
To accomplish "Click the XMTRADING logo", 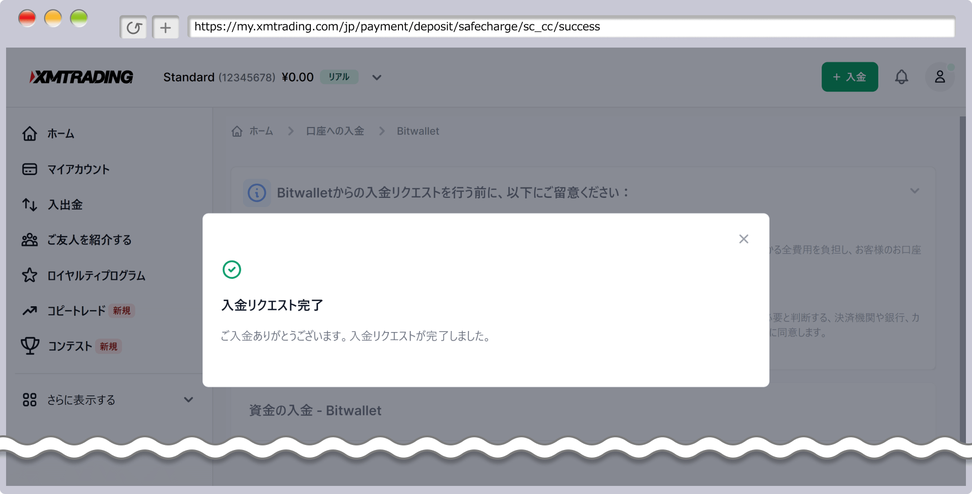I will (81, 76).
